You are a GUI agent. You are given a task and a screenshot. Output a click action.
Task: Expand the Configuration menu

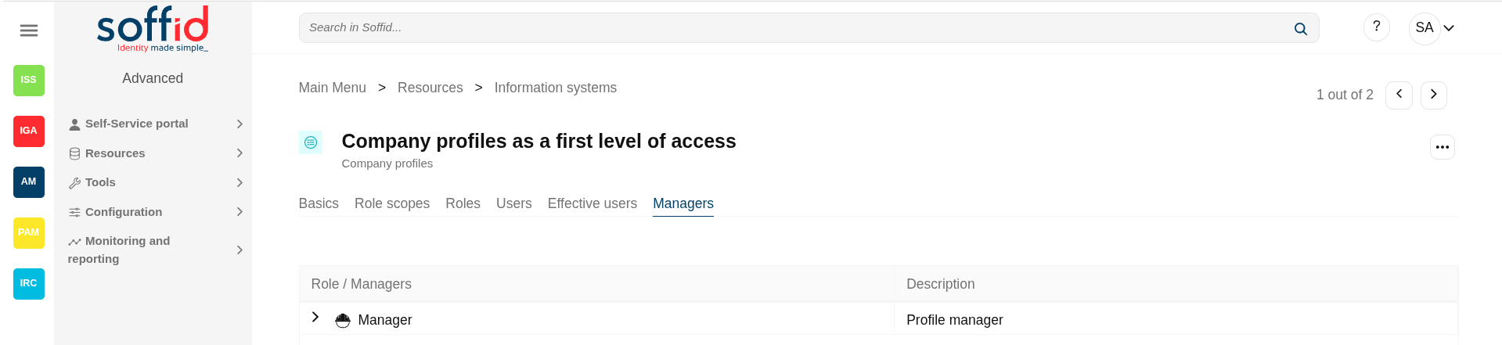tap(155, 212)
